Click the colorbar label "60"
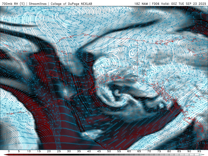The height and width of the screenshot is (156, 208). [x=129, y=151]
